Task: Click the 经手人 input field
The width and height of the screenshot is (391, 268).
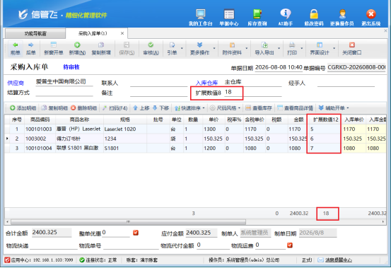Action: point(346,83)
